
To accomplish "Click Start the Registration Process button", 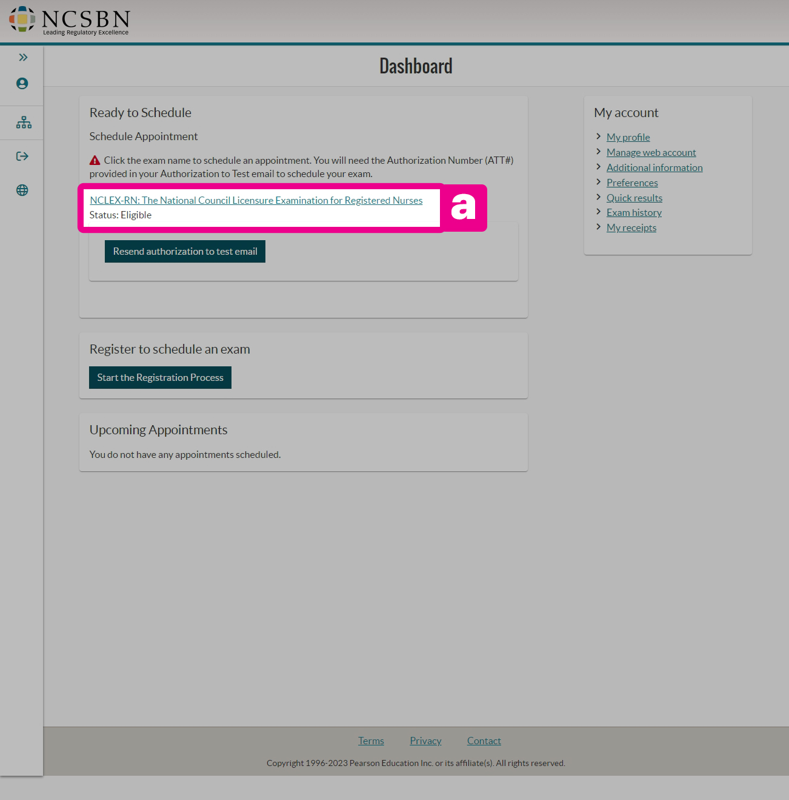I will click(160, 378).
